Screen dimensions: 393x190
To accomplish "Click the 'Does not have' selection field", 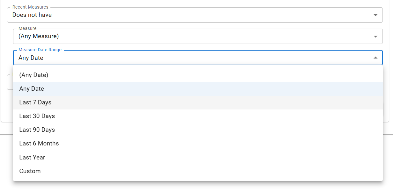I will [x=195, y=15].
